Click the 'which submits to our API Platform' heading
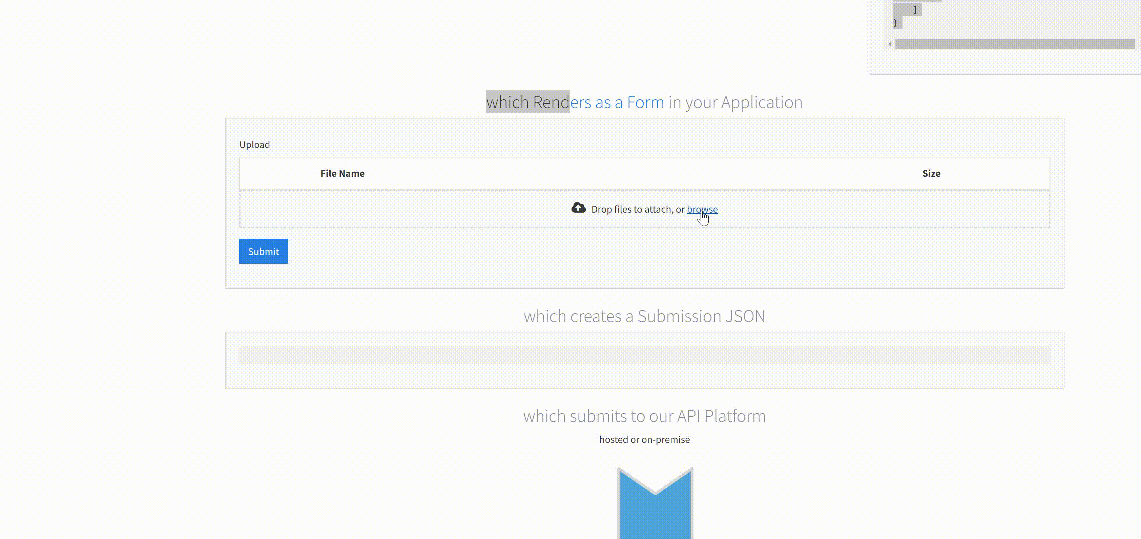The height and width of the screenshot is (539, 1141). [x=644, y=415]
